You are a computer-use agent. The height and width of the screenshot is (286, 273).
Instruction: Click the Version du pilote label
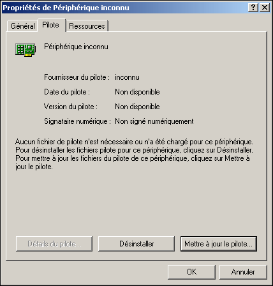71,107
